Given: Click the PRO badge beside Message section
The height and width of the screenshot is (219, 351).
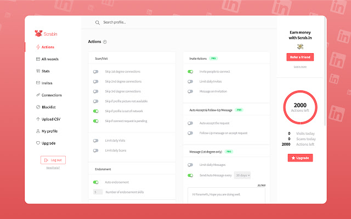Looking at the screenshot, I should (229, 152).
